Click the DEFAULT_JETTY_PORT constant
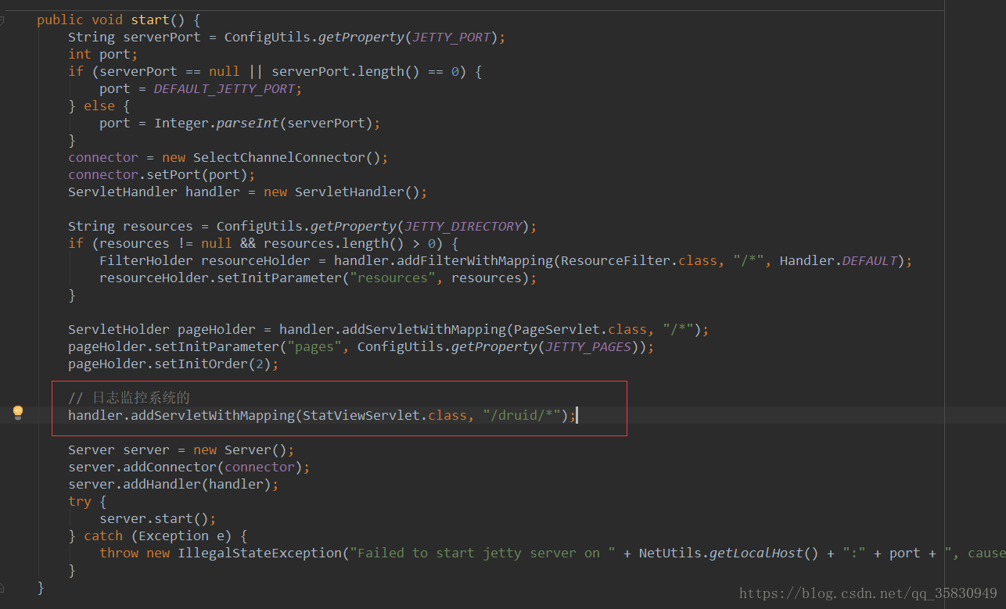 pos(225,88)
